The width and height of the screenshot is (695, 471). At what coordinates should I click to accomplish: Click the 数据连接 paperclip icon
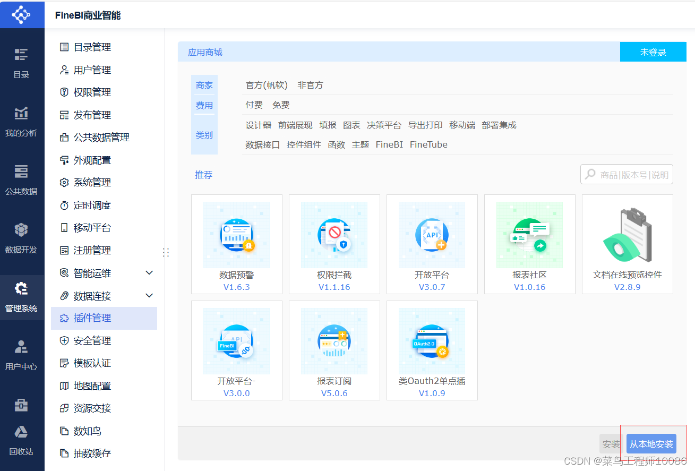[64, 295]
